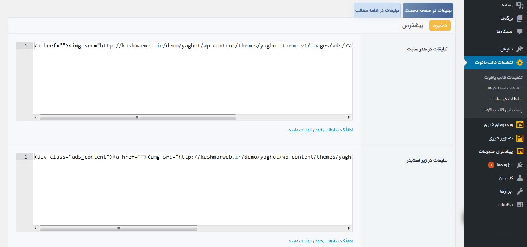Image resolution: width=527 pixels, height=247 pixels.
Task: Click the پیشفرض default button
Action: pyautogui.click(x=412, y=25)
